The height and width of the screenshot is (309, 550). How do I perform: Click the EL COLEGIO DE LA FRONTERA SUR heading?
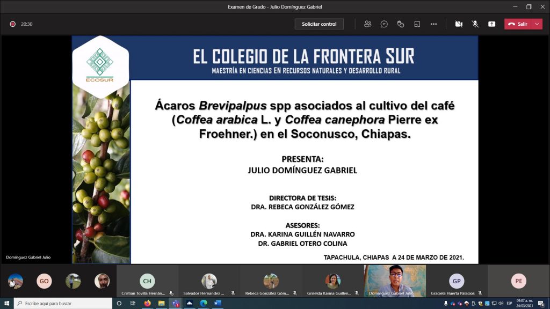303,57
